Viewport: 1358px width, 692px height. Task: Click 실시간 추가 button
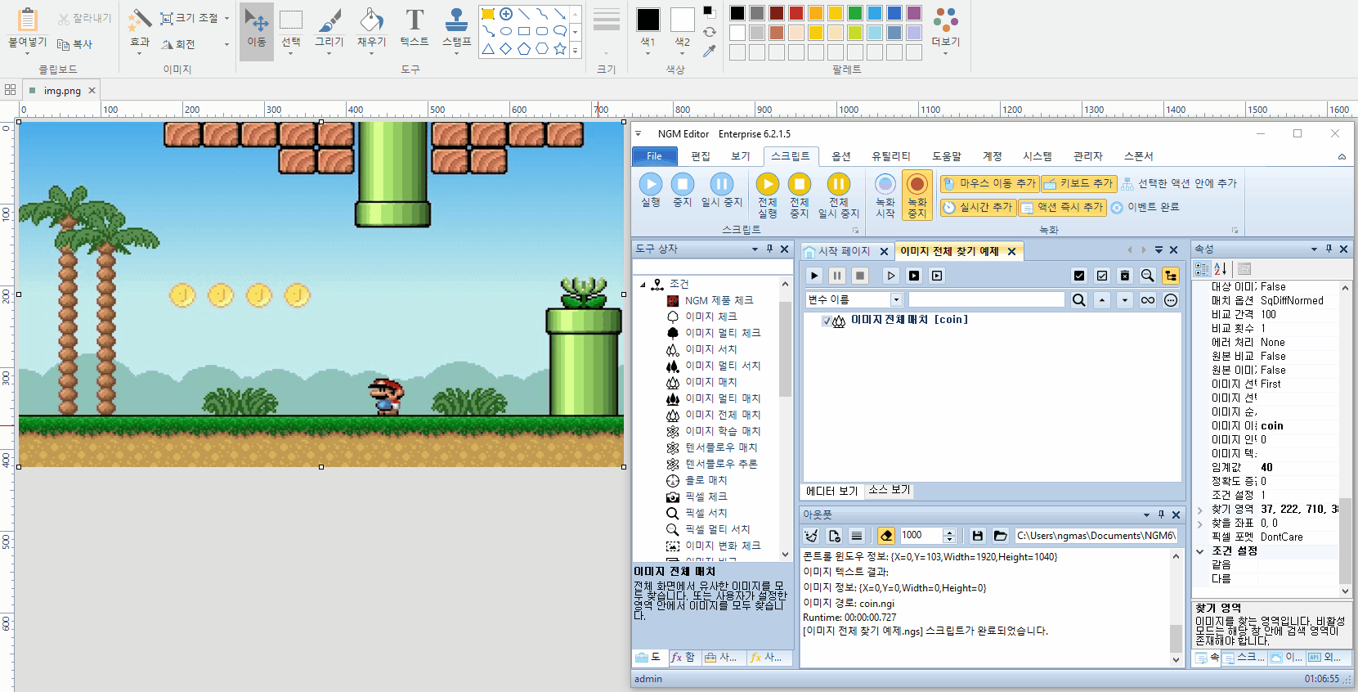977,208
